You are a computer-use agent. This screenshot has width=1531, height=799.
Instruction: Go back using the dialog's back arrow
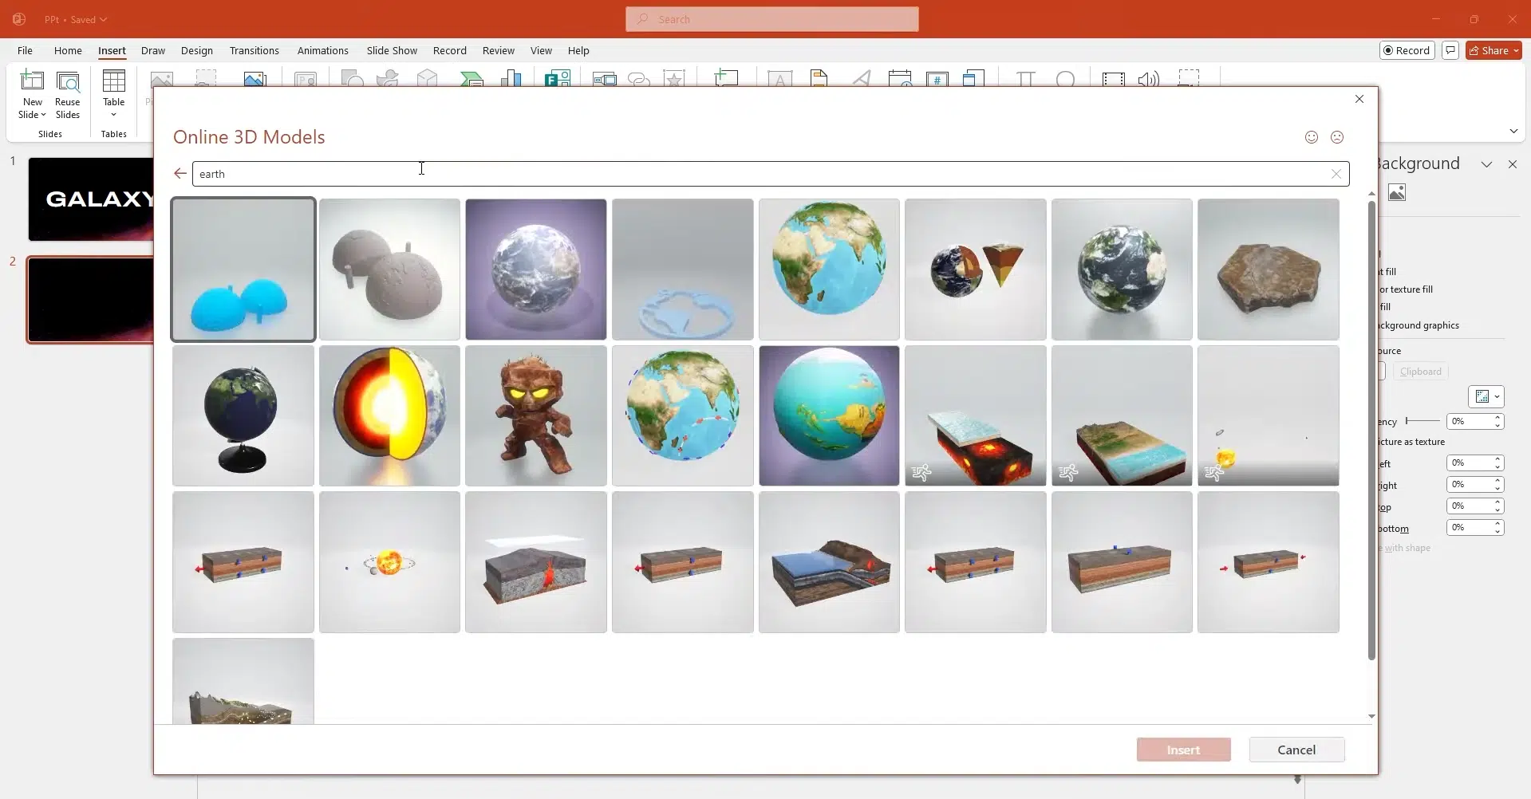pyautogui.click(x=180, y=173)
